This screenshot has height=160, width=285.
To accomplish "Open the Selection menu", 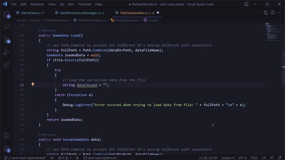I will click(37, 4).
